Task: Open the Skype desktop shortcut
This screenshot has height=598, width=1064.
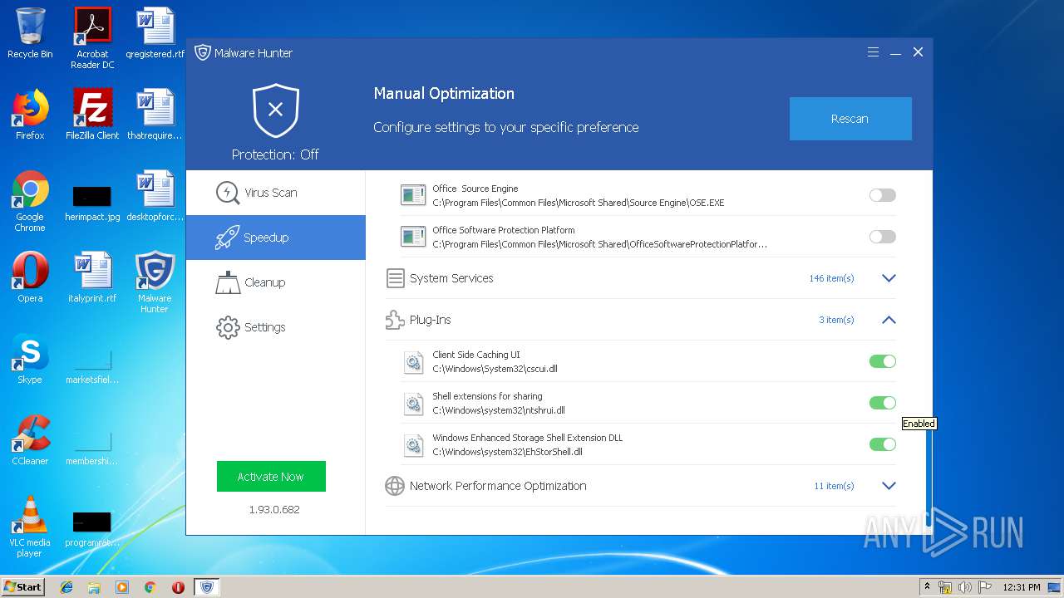Action: pos(30,359)
